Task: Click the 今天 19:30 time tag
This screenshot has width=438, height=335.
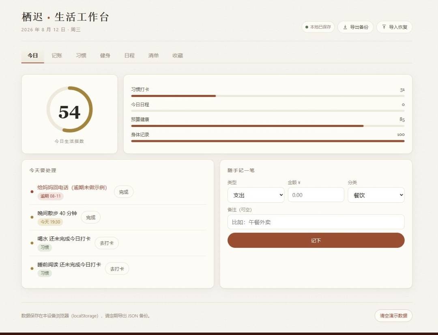Action: [50, 222]
